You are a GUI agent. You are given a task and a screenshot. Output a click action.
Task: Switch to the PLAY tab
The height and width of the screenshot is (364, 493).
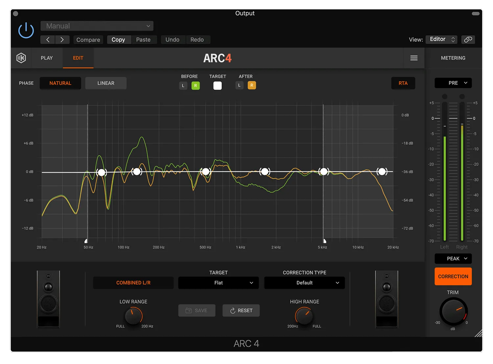coord(47,58)
